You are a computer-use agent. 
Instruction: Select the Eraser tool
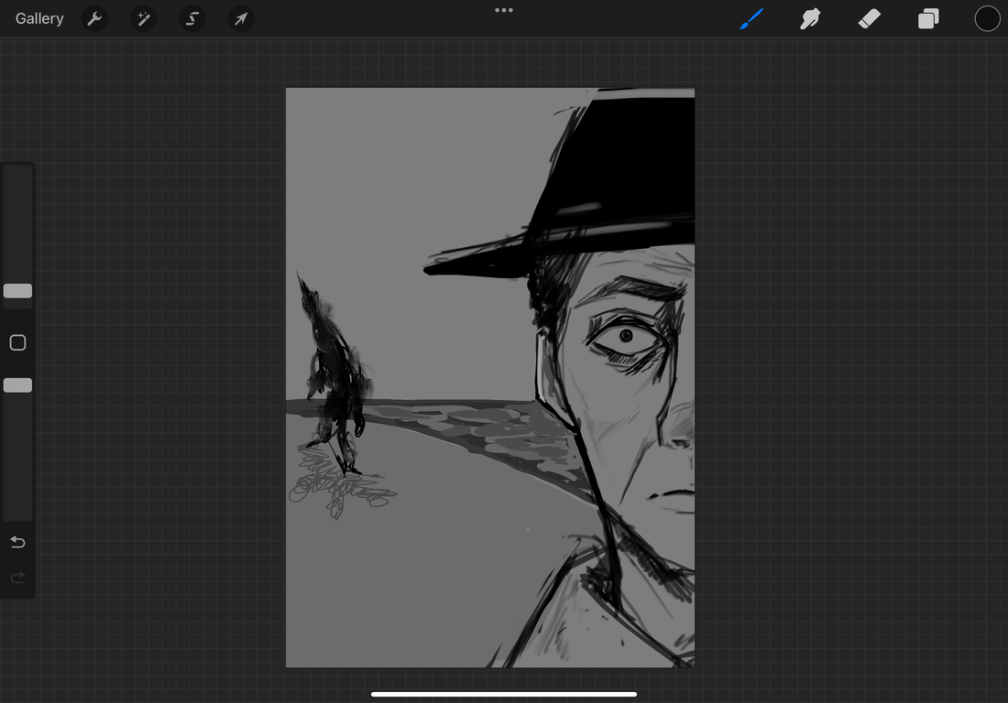(869, 18)
